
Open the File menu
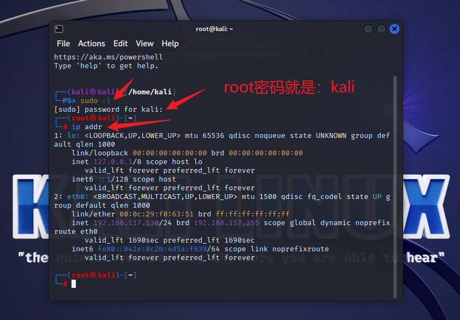tap(63, 44)
